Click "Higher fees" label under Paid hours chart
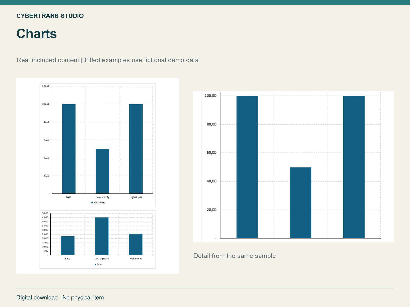 click(x=136, y=197)
